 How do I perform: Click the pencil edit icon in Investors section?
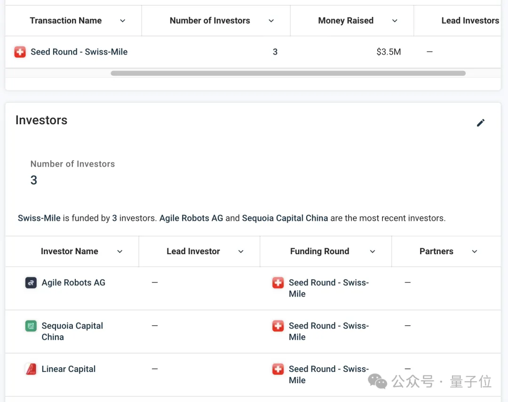[480, 123]
